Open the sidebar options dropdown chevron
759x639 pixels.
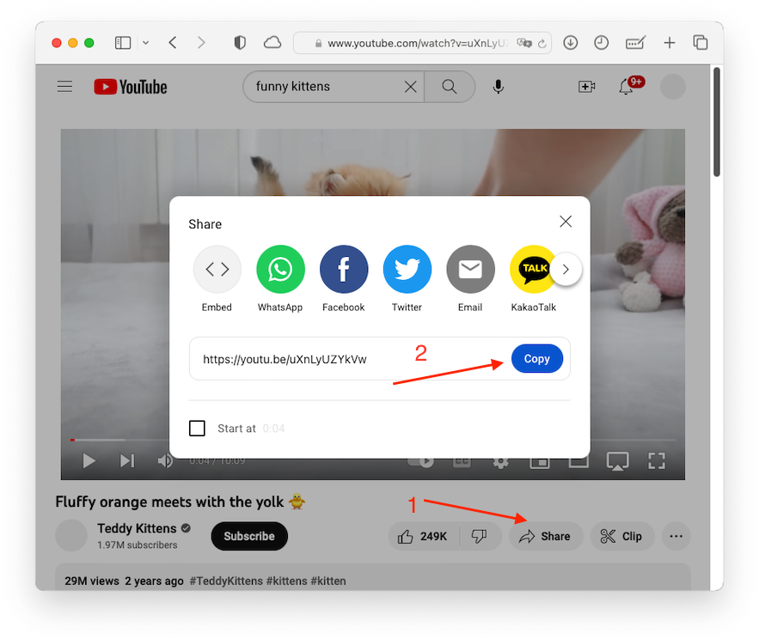[146, 43]
